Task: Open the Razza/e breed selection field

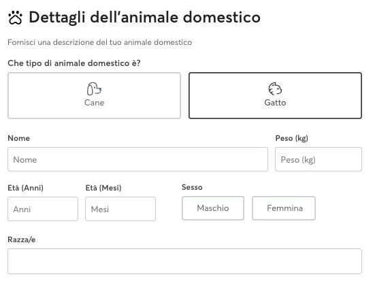Action: (x=184, y=261)
